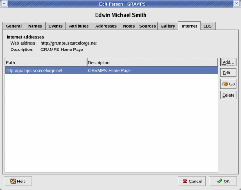Sort list by Path column header
The height and width of the screenshot is (190, 241).
(46, 63)
